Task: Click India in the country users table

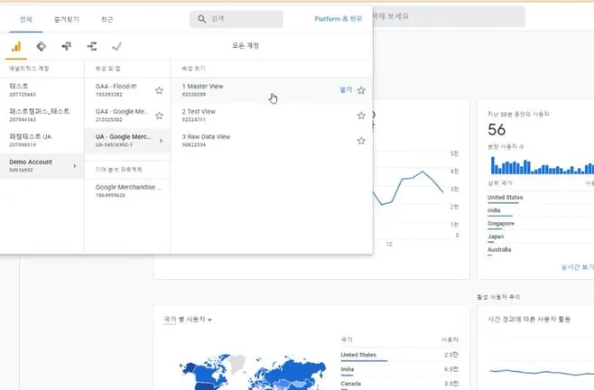Action: click(348, 369)
